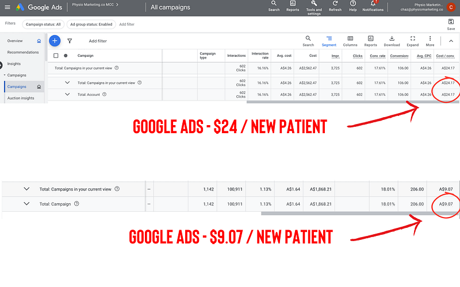This screenshot has width=460, height=287.
Task: Click the lower table horizontal scrollbar
Action: [360, 214]
